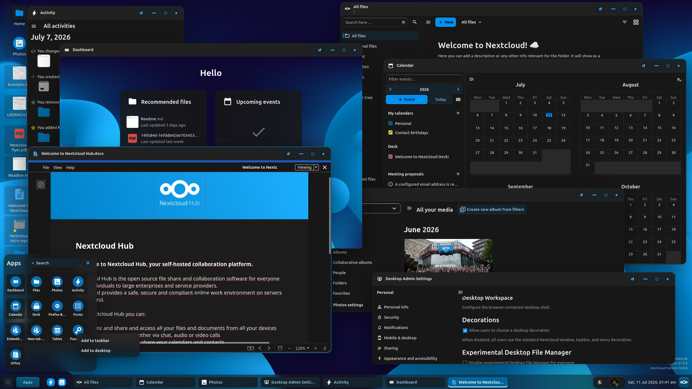Open Collaborative albums in Photos sidebar
The width and height of the screenshot is (692, 389).
point(352,262)
